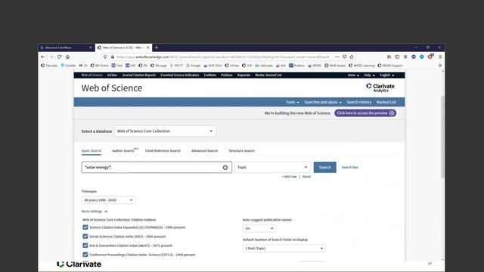The width and height of the screenshot is (484, 272).
Task: Open the English language dropdown
Action: point(386,75)
